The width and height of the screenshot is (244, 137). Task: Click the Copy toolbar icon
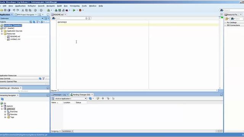coord(26,10)
